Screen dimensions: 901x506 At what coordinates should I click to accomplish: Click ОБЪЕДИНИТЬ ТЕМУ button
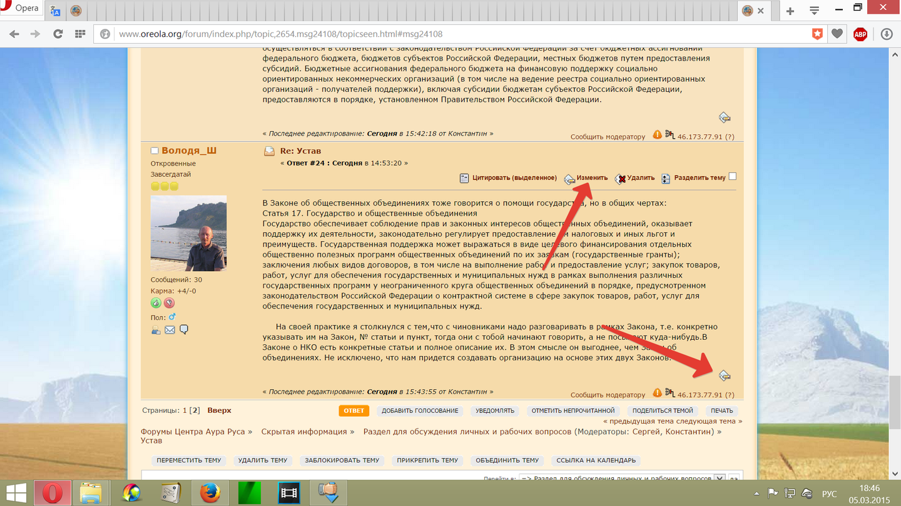pyautogui.click(x=507, y=460)
